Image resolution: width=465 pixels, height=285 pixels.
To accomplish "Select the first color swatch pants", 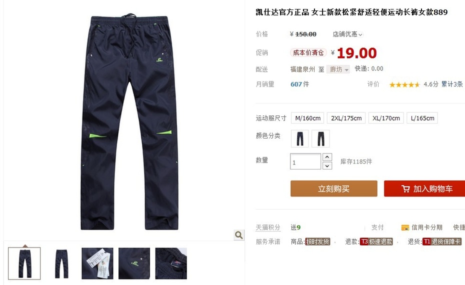I will 300,138.
